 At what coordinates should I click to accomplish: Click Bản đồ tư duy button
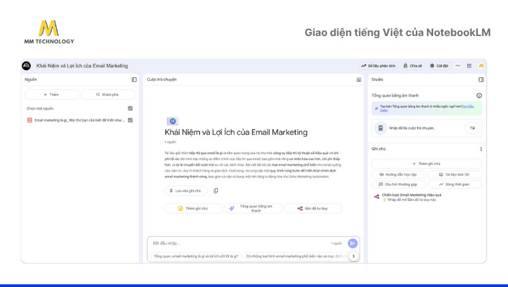[313, 208]
